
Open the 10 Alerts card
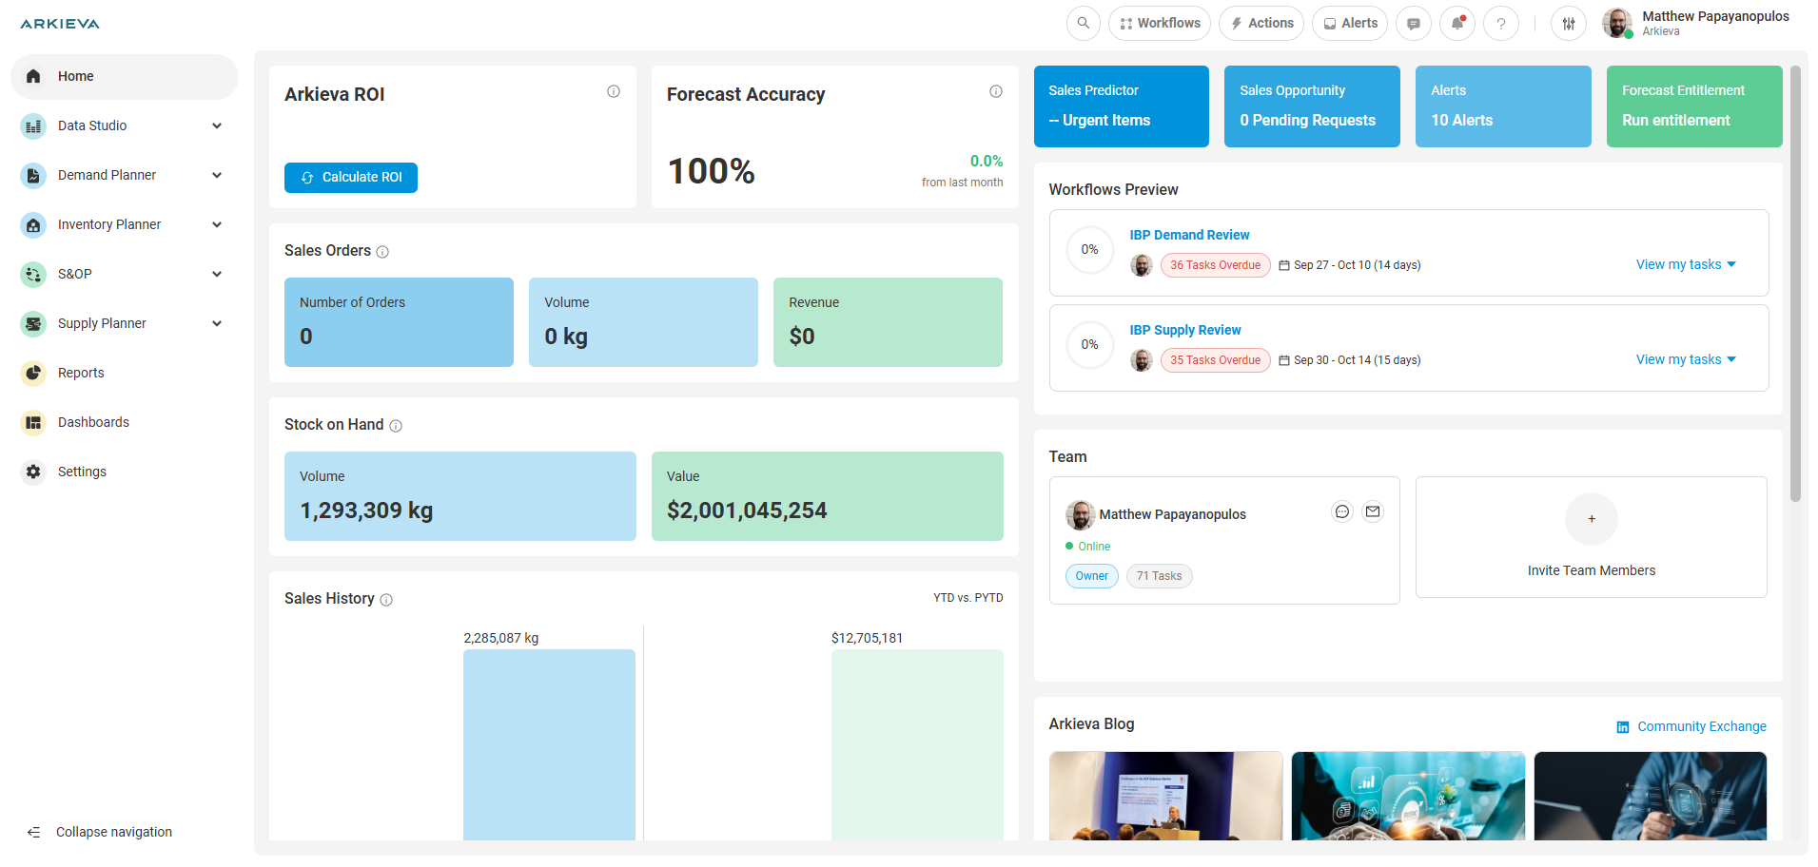[1503, 106]
